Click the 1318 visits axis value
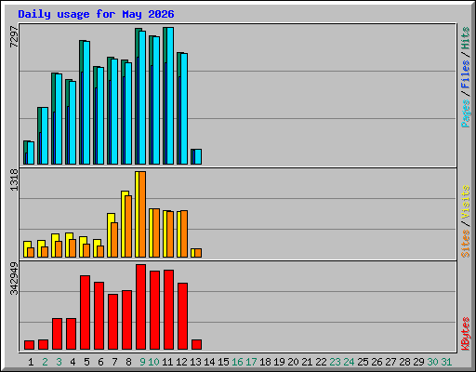The height and width of the screenshot is (372, 476). (x=14, y=179)
